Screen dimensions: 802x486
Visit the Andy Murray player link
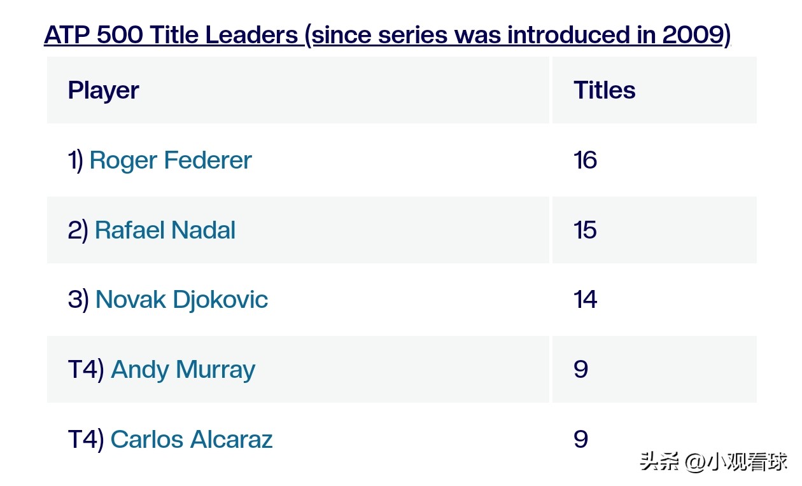coord(183,370)
